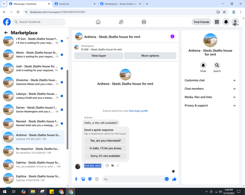Expand the Privacy & support section
Viewport: 245px width, 195px height.
[210, 106]
